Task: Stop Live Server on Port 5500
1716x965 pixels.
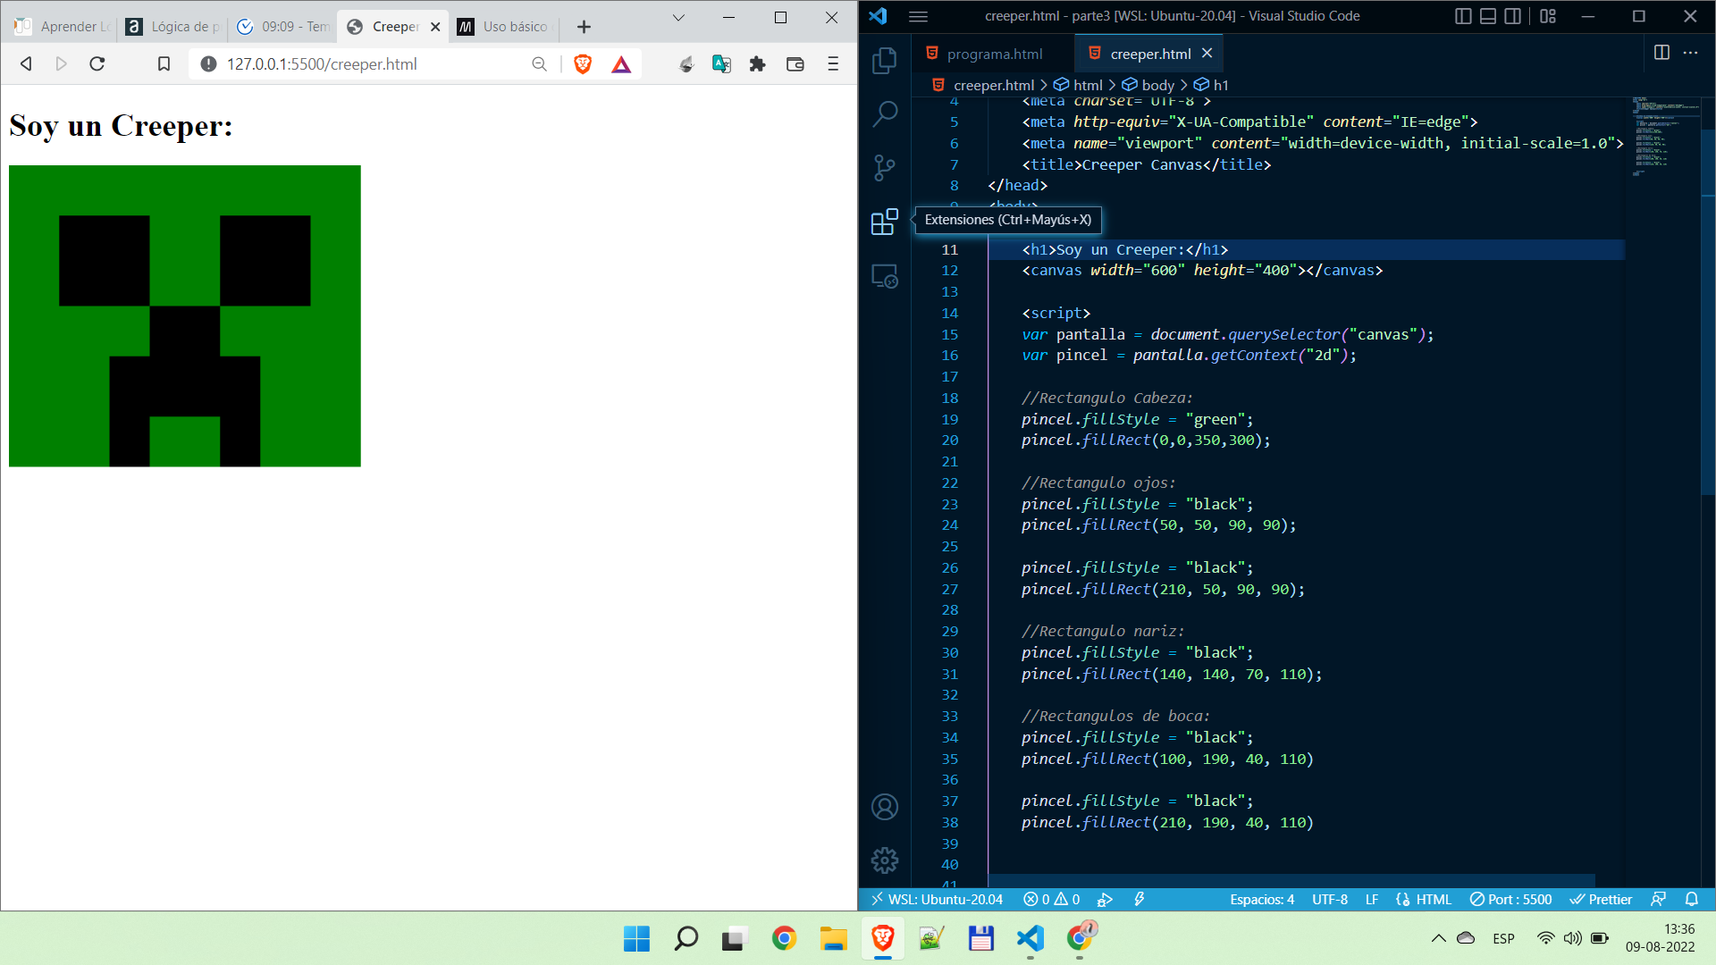Action: tap(1511, 899)
